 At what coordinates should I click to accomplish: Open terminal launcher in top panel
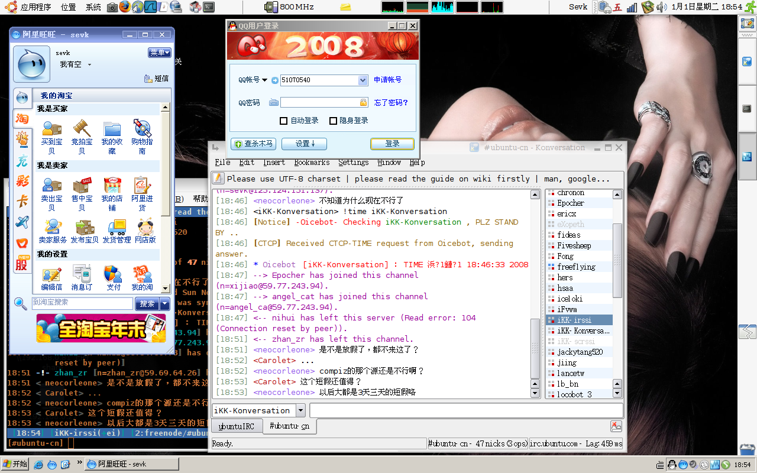(208, 7)
